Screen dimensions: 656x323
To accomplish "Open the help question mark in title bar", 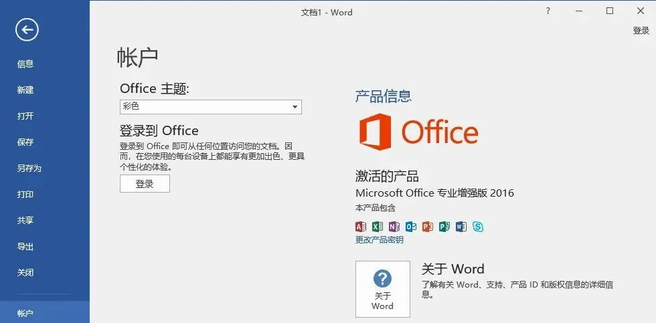I will pos(548,11).
